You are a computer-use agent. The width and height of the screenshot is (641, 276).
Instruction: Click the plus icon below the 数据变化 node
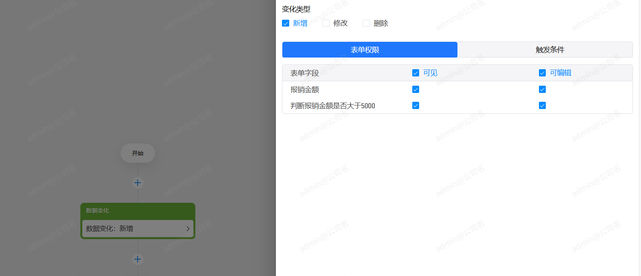138,260
